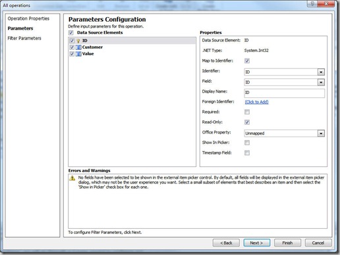Uncheck the ID element checkbox
This screenshot has width=340, height=255.
(x=72, y=41)
